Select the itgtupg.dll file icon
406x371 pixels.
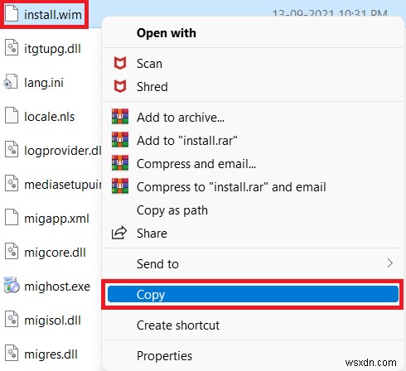pos(12,47)
